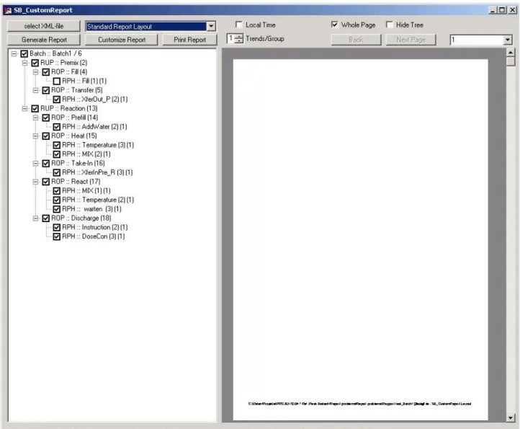Uncheck RPH :: XferInPre_R (3) (1)

[x=57, y=172]
